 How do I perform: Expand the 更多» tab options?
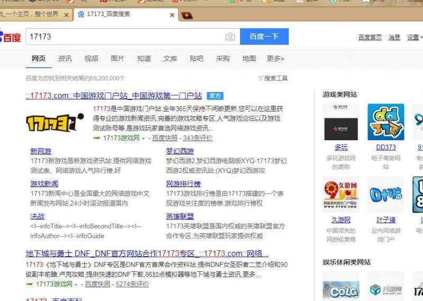pyautogui.click(x=275, y=58)
